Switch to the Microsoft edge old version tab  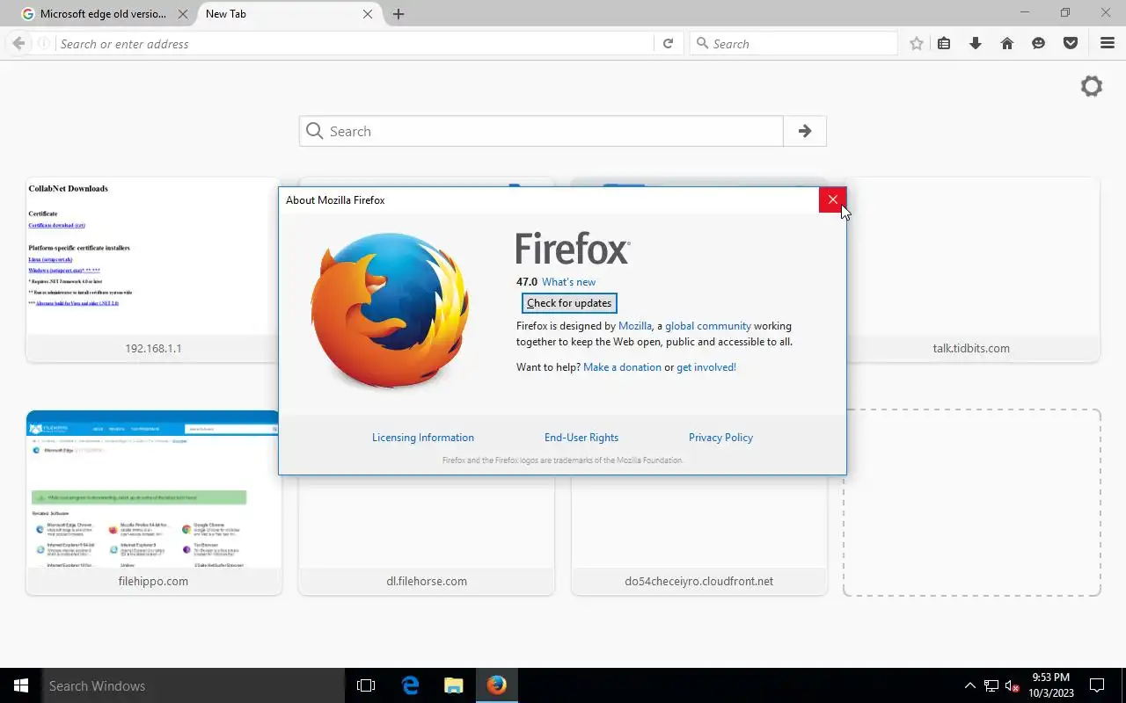tap(103, 14)
